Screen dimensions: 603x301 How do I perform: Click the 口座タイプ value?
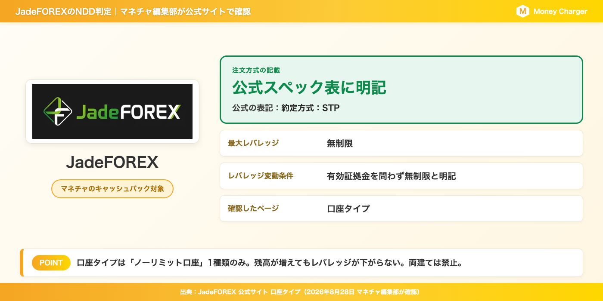(x=348, y=209)
